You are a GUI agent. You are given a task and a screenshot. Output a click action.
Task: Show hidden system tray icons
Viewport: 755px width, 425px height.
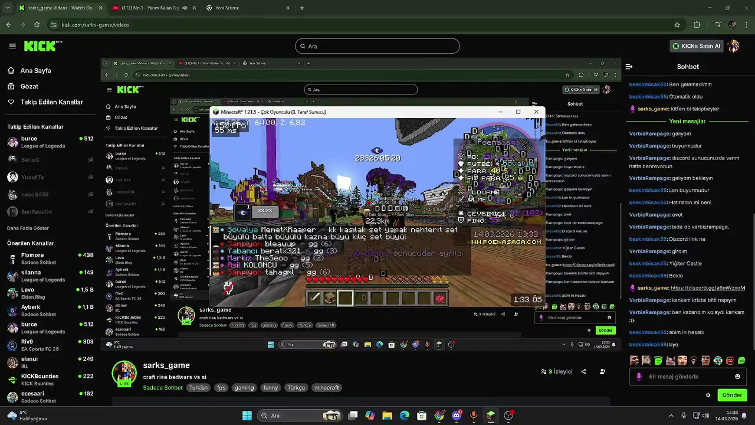(672, 416)
